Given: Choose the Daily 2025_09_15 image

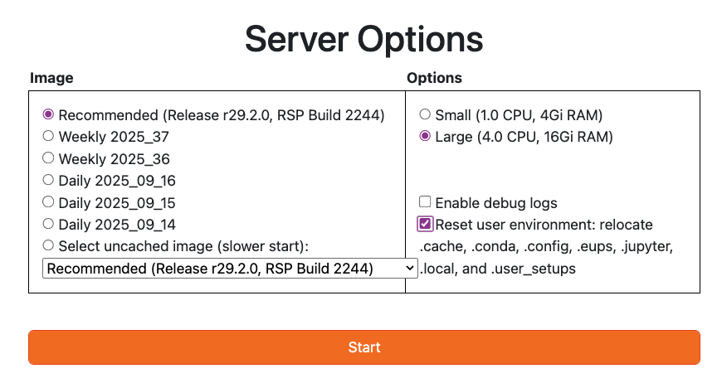Looking at the screenshot, I should point(48,201).
